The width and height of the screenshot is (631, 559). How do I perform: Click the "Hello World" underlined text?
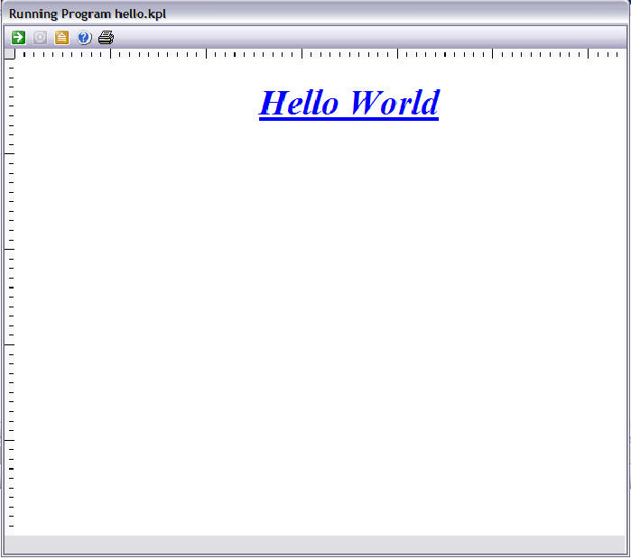[349, 104]
